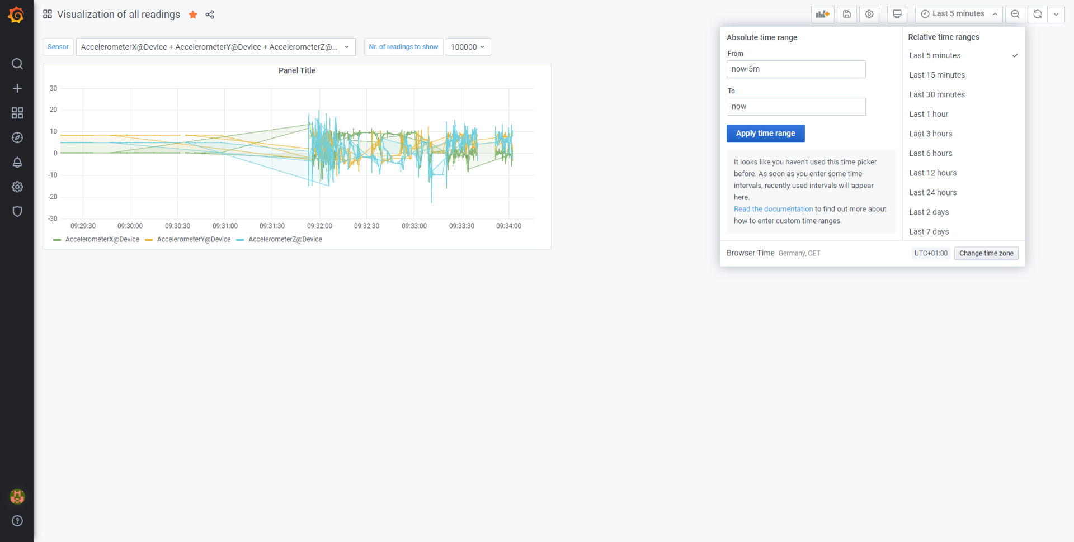Image resolution: width=1074 pixels, height=542 pixels.
Task: Click blue AccelerometerZ legend color swatch
Action: pos(240,240)
